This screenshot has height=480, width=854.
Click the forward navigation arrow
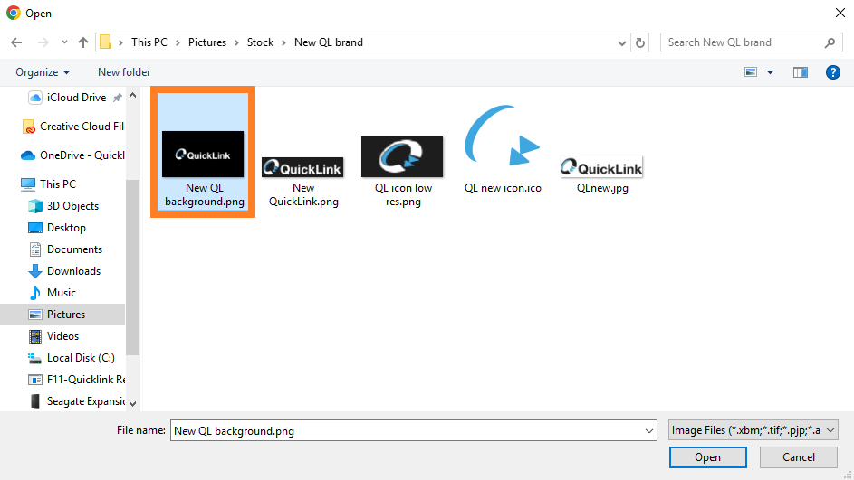click(43, 42)
